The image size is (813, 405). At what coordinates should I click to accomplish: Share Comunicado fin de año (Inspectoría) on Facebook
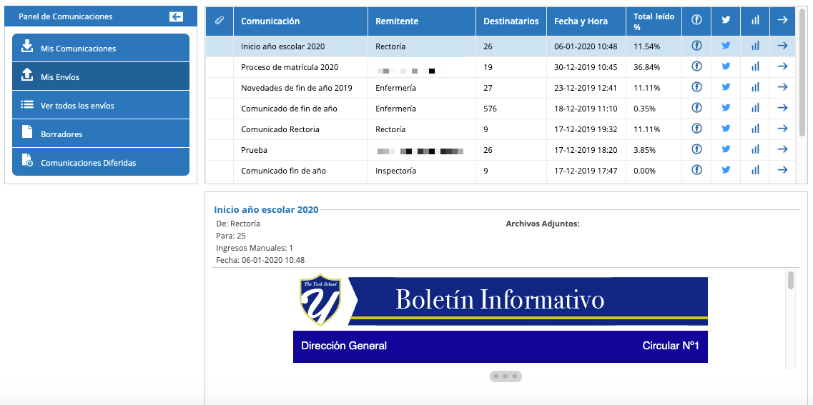pos(697,170)
